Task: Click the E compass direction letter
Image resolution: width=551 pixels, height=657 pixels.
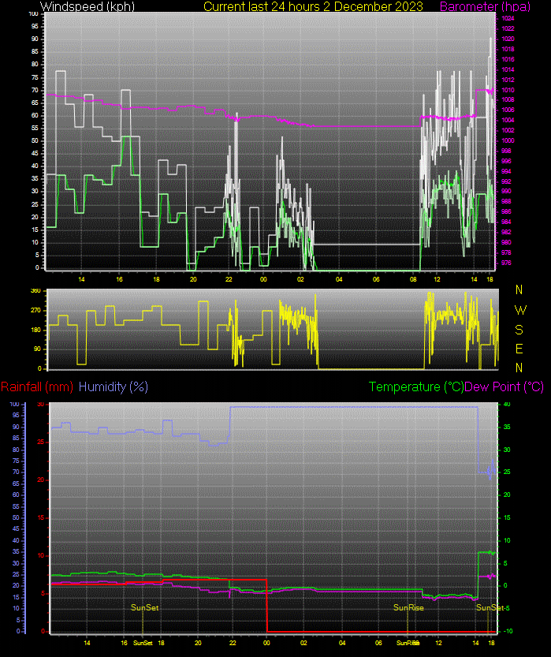Action: point(519,348)
